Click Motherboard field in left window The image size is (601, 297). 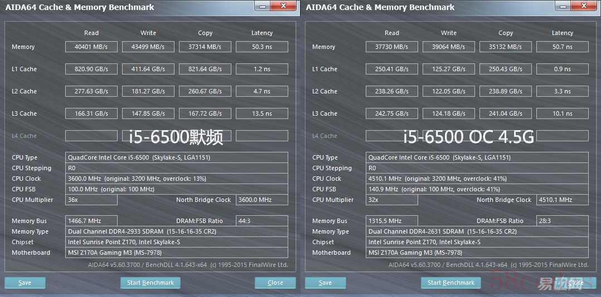pos(177,253)
